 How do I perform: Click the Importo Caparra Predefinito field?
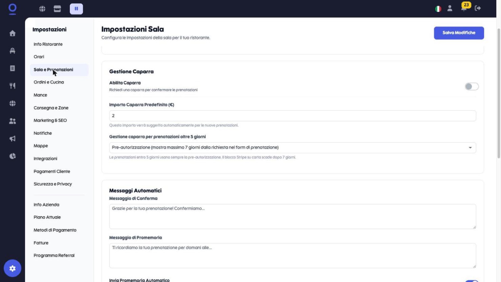point(292,116)
